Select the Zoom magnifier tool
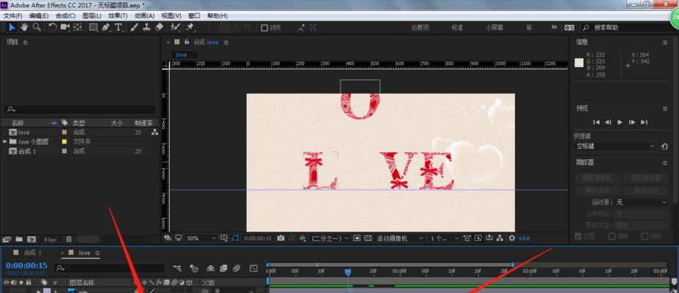 37,27
